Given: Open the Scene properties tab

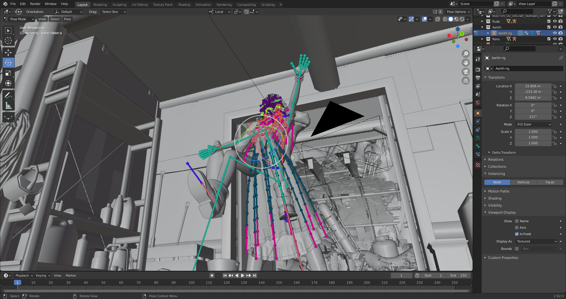Looking at the screenshot, I should [478, 94].
